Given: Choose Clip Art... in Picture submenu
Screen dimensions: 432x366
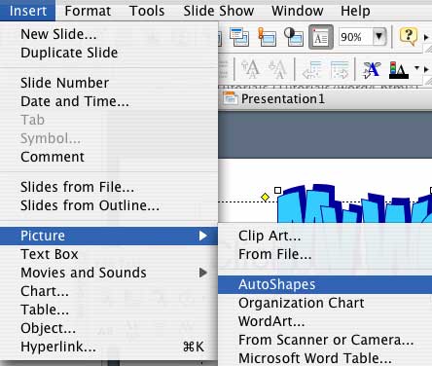Looking at the screenshot, I should (x=325, y=236).
